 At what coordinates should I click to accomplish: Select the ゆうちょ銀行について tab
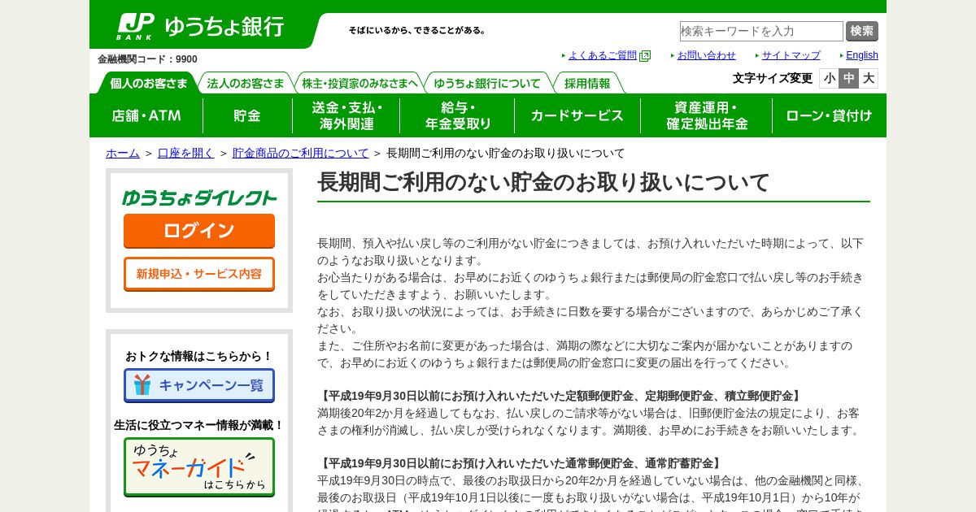pyautogui.click(x=487, y=83)
